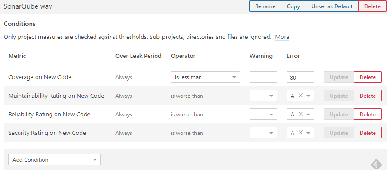
Task: Expand the Add Condition dropdown
Action: pyautogui.click(x=55, y=159)
